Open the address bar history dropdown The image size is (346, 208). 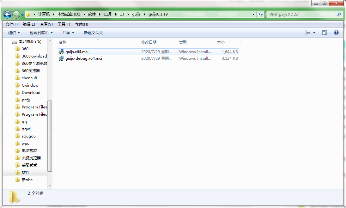253,15
